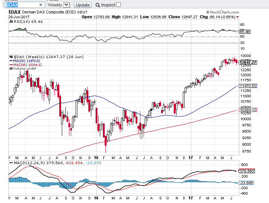Click the Update button
Viewport: 269px width, 203px height.
click(x=83, y=5)
